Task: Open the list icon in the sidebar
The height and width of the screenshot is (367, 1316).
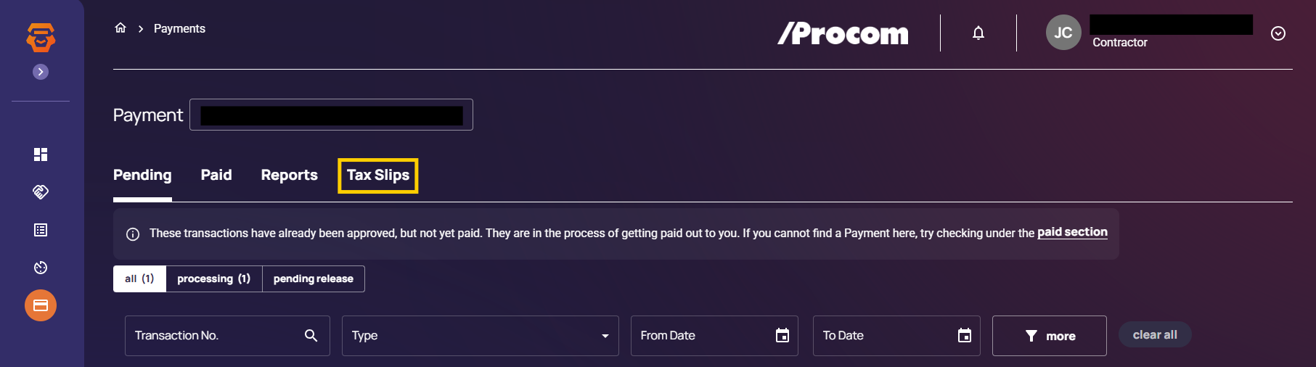Action: coord(41,230)
